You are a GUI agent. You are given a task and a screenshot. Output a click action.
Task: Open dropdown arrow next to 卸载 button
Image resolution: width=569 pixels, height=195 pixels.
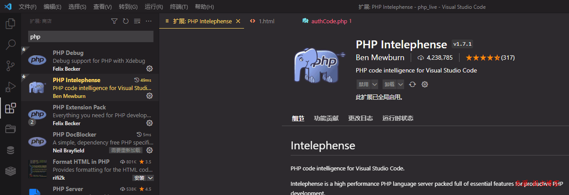401,84
